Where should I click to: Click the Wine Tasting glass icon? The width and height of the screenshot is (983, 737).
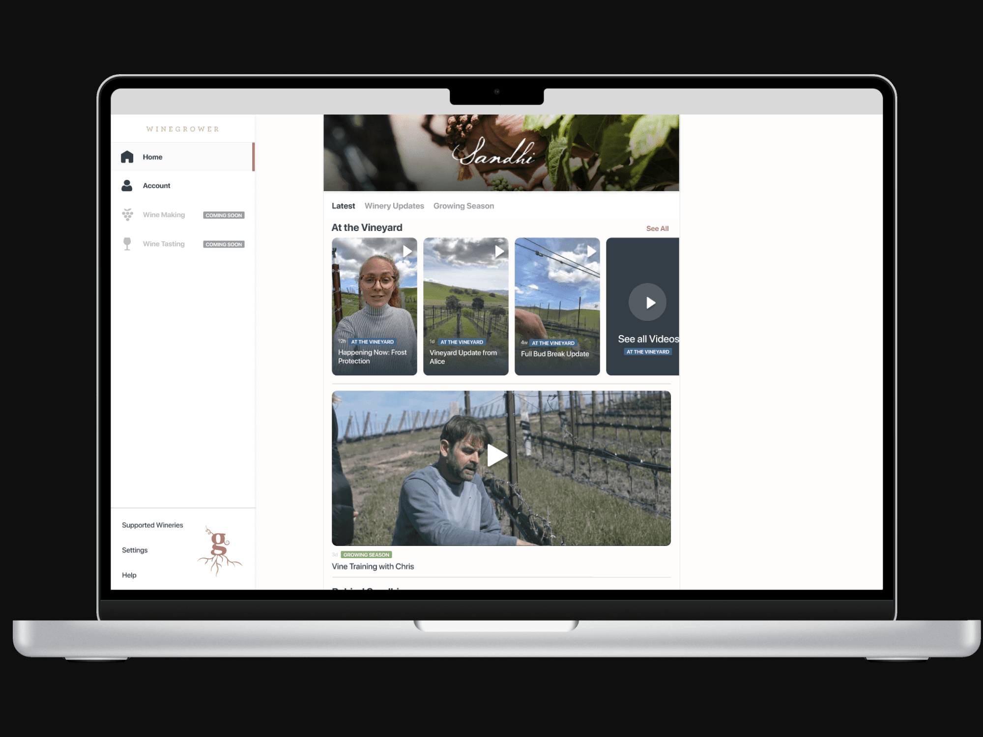[127, 244]
